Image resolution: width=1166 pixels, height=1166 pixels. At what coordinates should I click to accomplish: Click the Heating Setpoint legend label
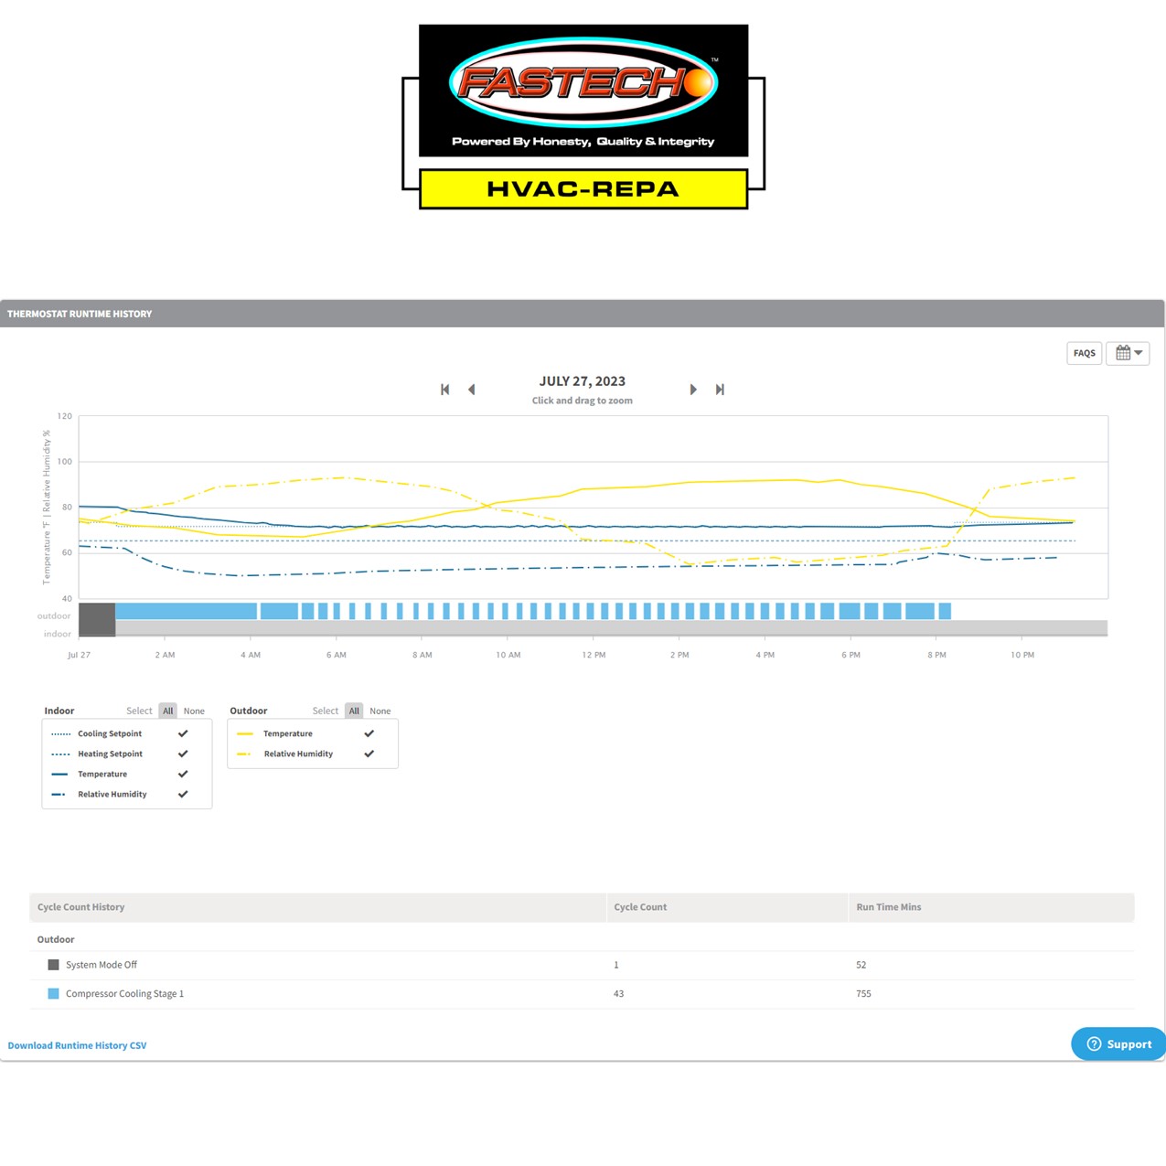111,754
